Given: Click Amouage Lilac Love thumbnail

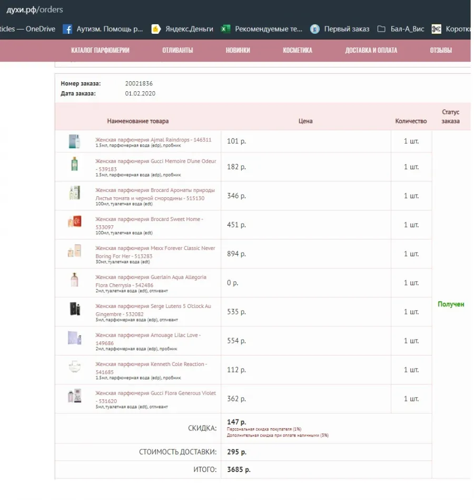Looking at the screenshot, I should coord(74,338).
